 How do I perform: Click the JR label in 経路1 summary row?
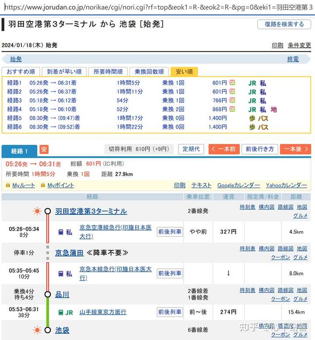coord(252,83)
